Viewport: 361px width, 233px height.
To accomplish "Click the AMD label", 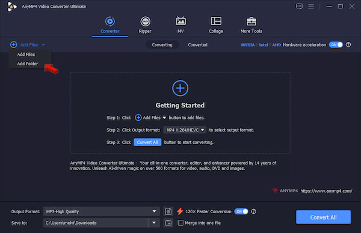I will pos(277,45).
